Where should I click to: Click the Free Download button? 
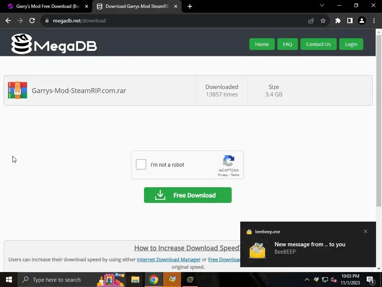(x=188, y=195)
